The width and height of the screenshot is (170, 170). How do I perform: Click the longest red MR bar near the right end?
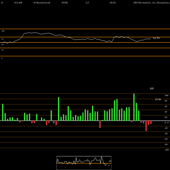pos(146,126)
